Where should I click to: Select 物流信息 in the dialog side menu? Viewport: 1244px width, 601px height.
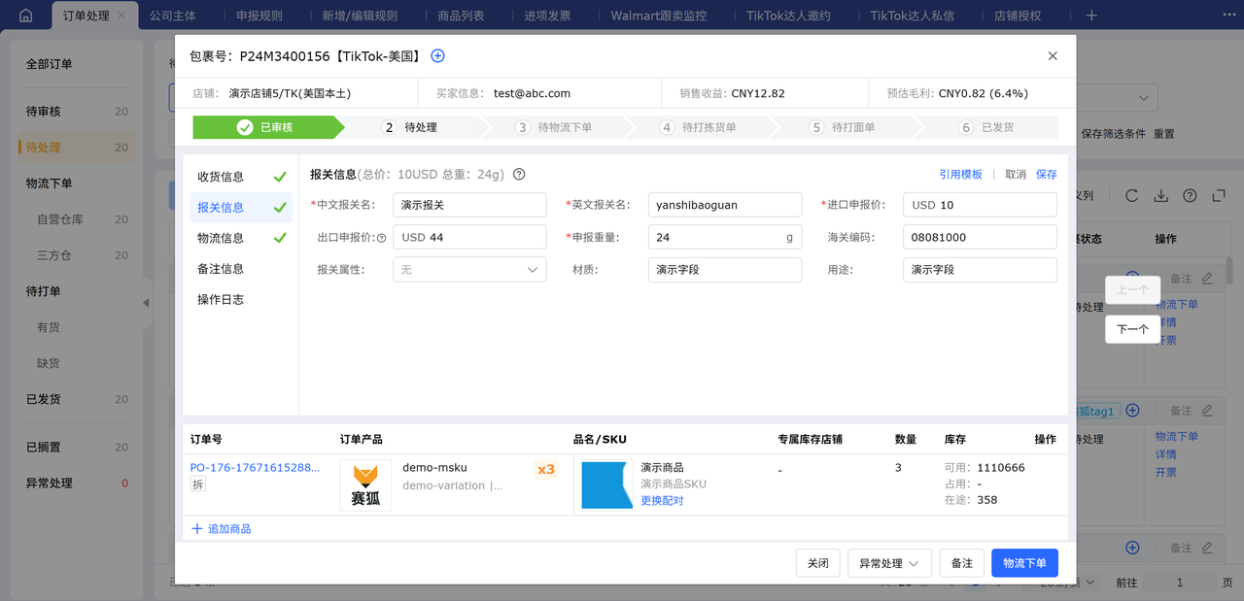point(241,238)
